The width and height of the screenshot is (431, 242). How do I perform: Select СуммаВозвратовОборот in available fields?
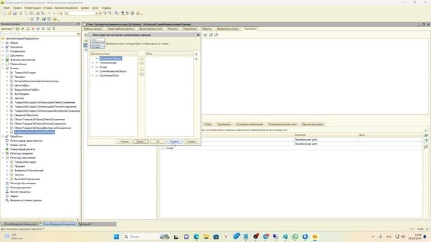click(x=113, y=71)
